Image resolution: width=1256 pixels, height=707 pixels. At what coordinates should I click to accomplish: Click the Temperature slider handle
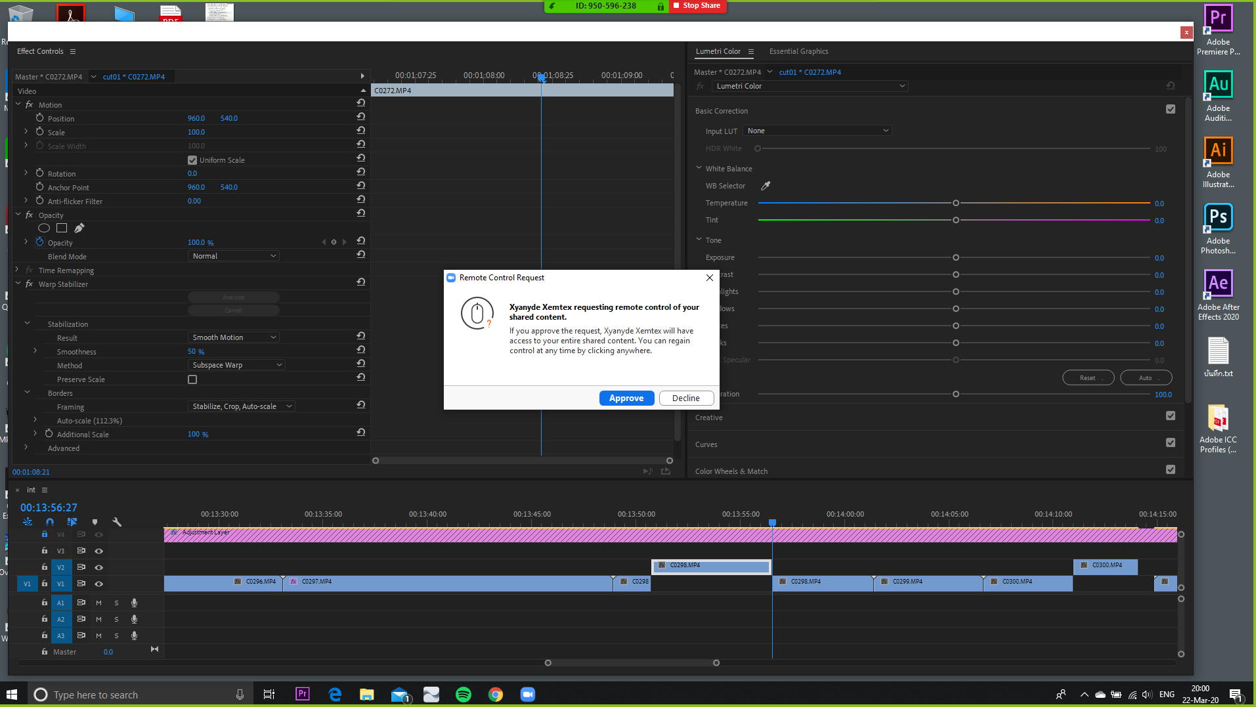click(x=956, y=204)
